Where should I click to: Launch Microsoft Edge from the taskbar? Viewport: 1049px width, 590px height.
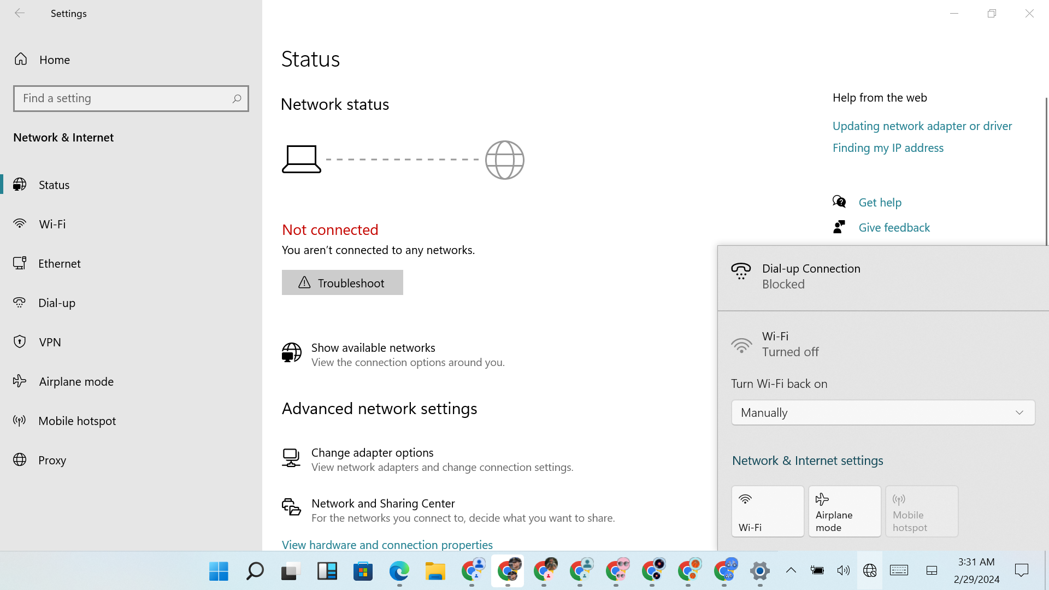point(399,570)
